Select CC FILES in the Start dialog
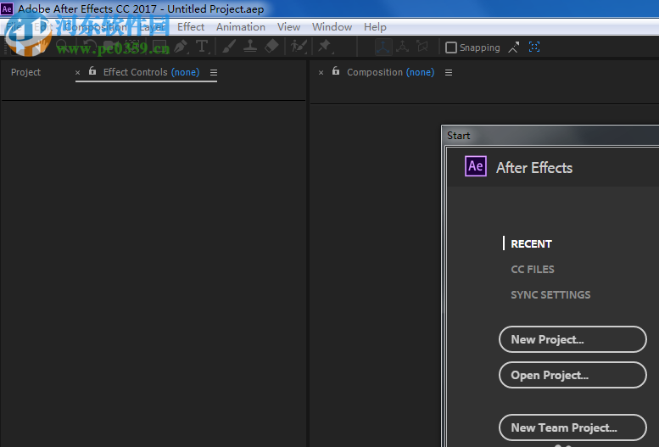The width and height of the screenshot is (659, 447). click(x=533, y=269)
